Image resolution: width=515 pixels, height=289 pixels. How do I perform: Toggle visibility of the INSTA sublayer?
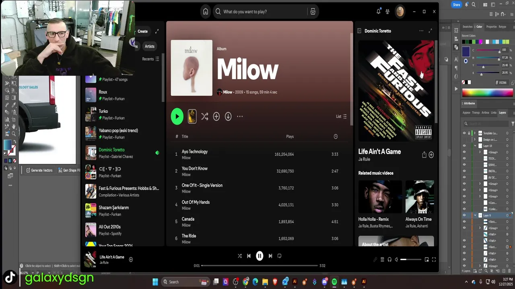tap(464, 171)
